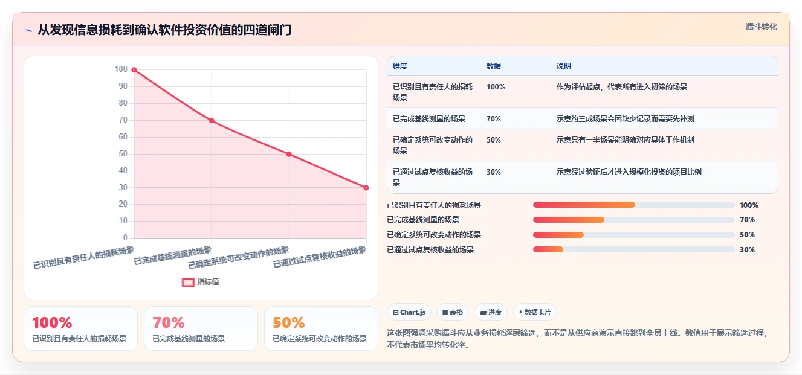The width and height of the screenshot is (802, 375).
Task: Click the chart data point at 70
Action: point(212,120)
